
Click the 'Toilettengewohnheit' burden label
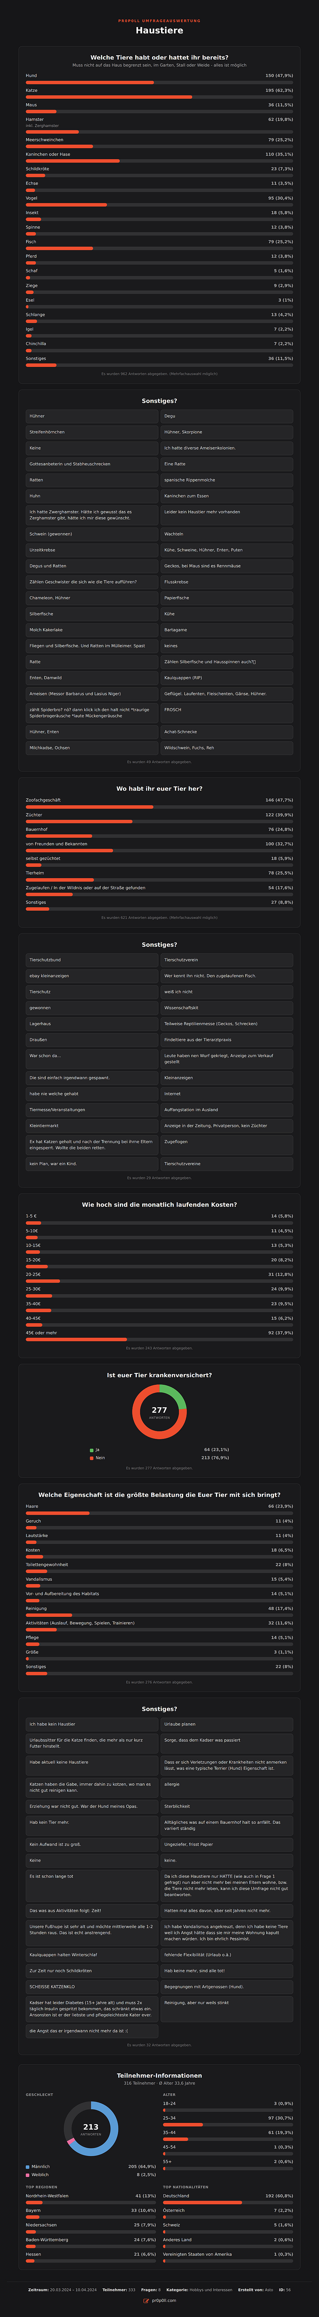pyautogui.click(x=47, y=1565)
